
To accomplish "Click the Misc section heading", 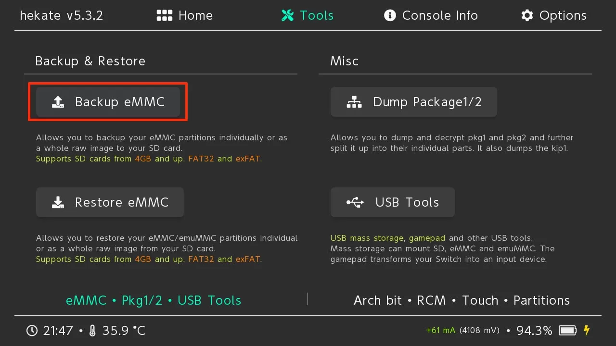I will coord(344,61).
